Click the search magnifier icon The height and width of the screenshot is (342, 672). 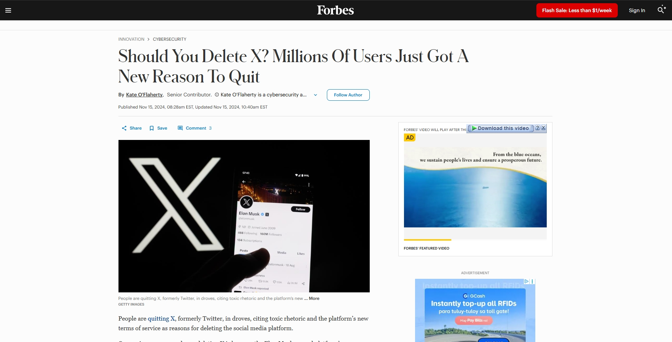pyautogui.click(x=661, y=10)
